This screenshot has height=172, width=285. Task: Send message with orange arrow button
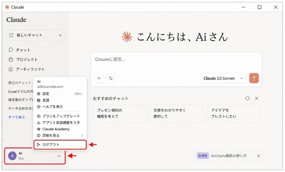(x=254, y=78)
